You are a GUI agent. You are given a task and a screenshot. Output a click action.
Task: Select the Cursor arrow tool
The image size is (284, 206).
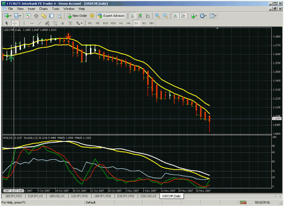coord(7,23)
